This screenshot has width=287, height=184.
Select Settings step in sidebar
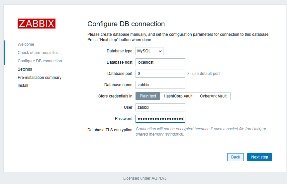click(25, 69)
